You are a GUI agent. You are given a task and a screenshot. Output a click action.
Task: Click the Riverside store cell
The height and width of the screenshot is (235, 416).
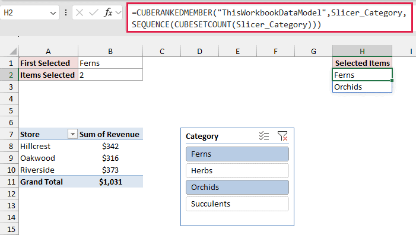click(x=49, y=170)
